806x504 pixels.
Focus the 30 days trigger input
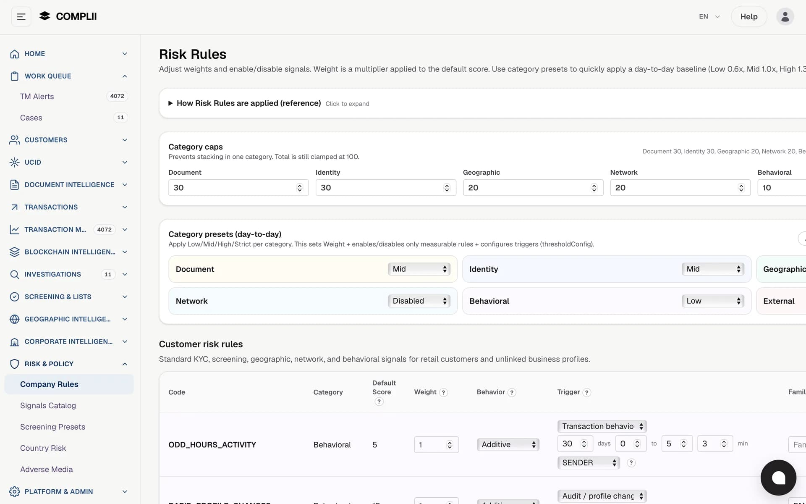(x=575, y=444)
